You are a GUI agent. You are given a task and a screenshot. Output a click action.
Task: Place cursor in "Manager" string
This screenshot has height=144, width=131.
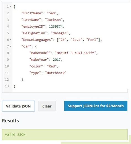coord(60,33)
